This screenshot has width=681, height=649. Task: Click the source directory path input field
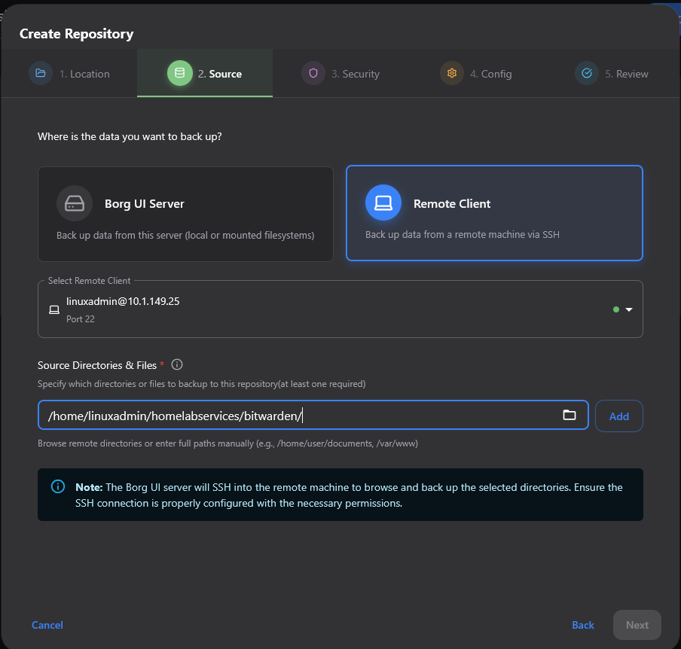301,415
